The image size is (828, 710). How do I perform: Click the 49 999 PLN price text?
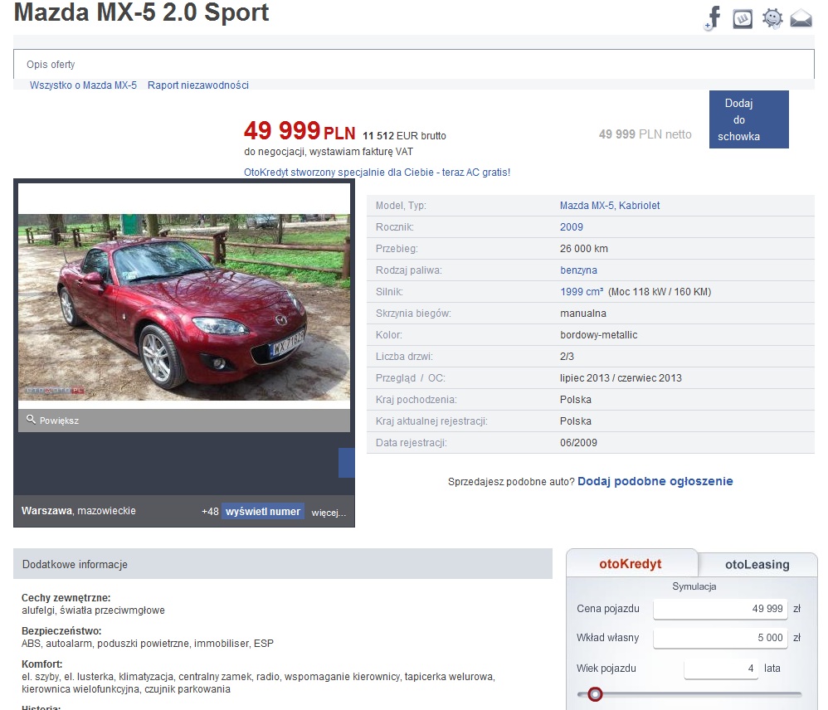300,131
